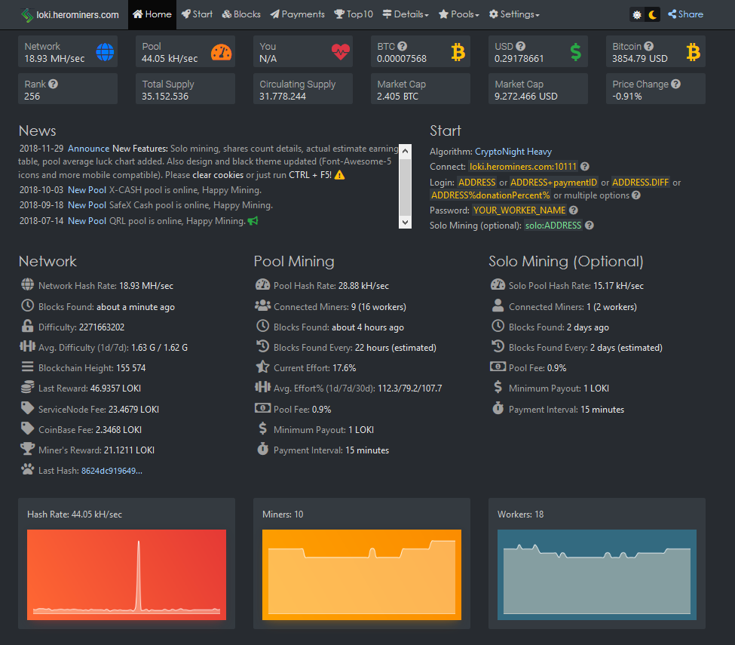Open the Payments page
This screenshot has height=645, width=735.
click(297, 14)
